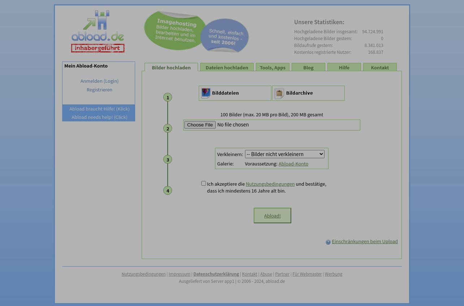The height and width of the screenshot is (306, 464).
Task: Click footer Nutzungsbedingungen link
Action: coord(143,274)
